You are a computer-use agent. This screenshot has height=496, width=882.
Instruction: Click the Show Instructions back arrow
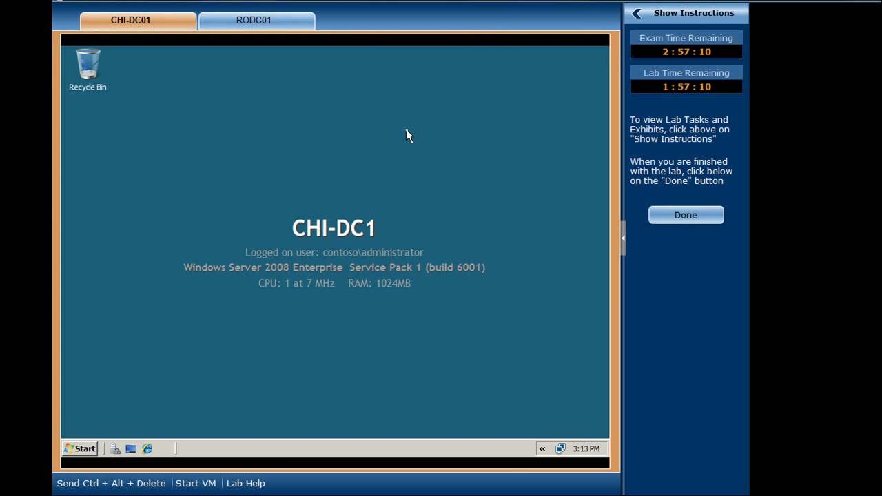point(637,13)
